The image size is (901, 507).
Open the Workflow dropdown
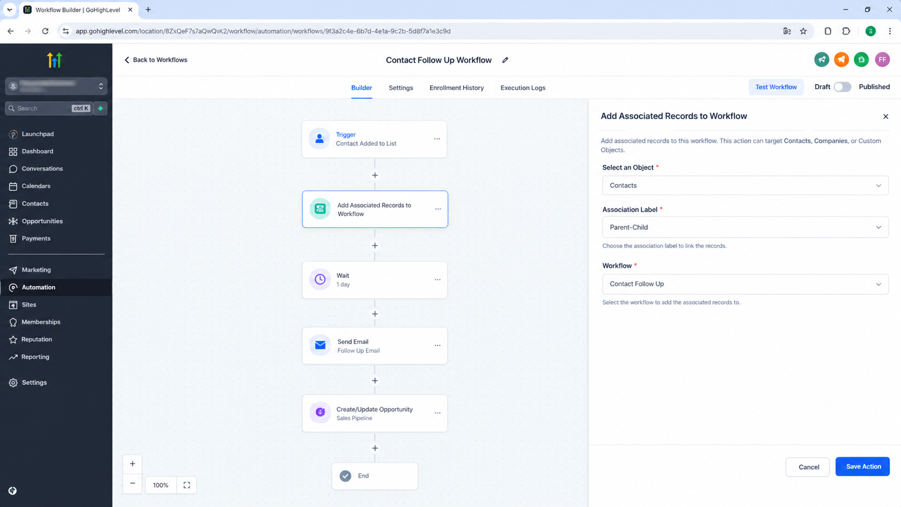tap(745, 284)
